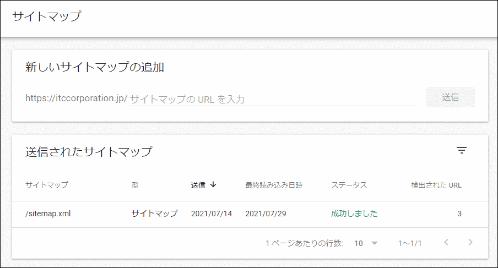Sort by サイトマップ column header

(47, 185)
